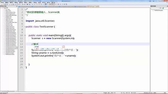Click the Print toolbar icon
The image size is (168, 94).
click(x=13, y=4)
